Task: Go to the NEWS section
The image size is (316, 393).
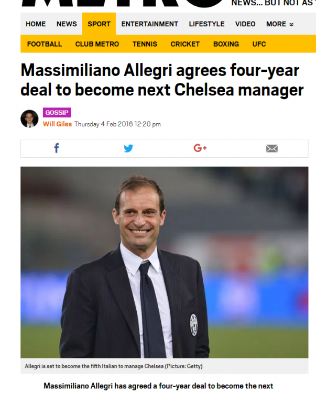Action: click(67, 24)
